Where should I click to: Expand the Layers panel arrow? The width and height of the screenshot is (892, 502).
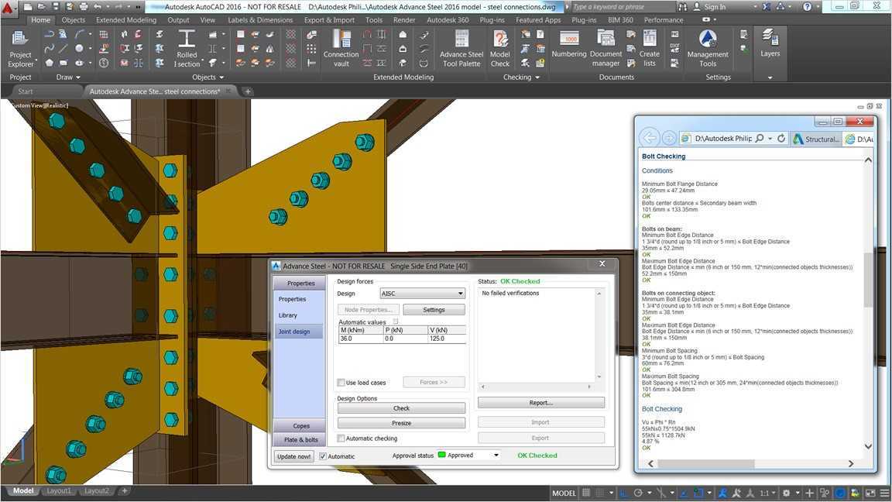click(x=770, y=77)
